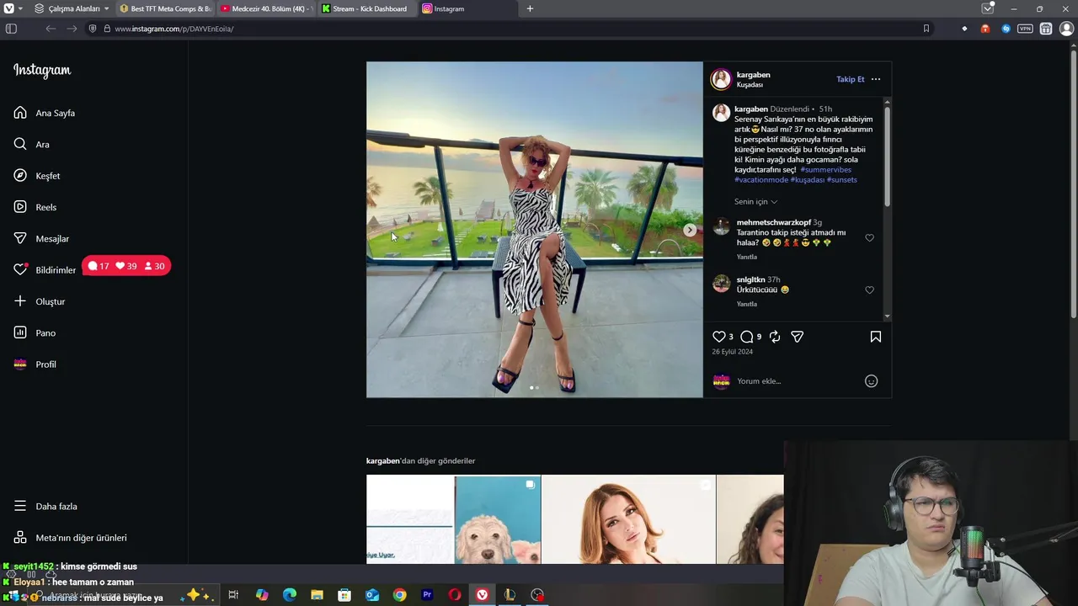Open Opera from taskbar
Viewport: 1078px width, 606px height.
pyautogui.click(x=455, y=595)
